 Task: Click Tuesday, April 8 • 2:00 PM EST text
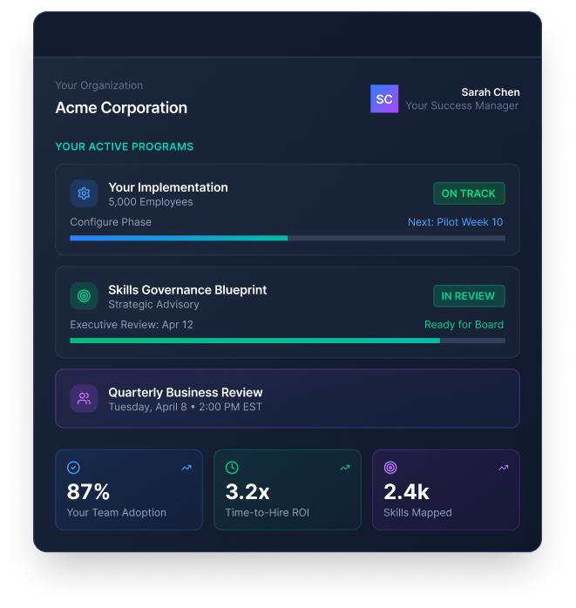tap(186, 407)
